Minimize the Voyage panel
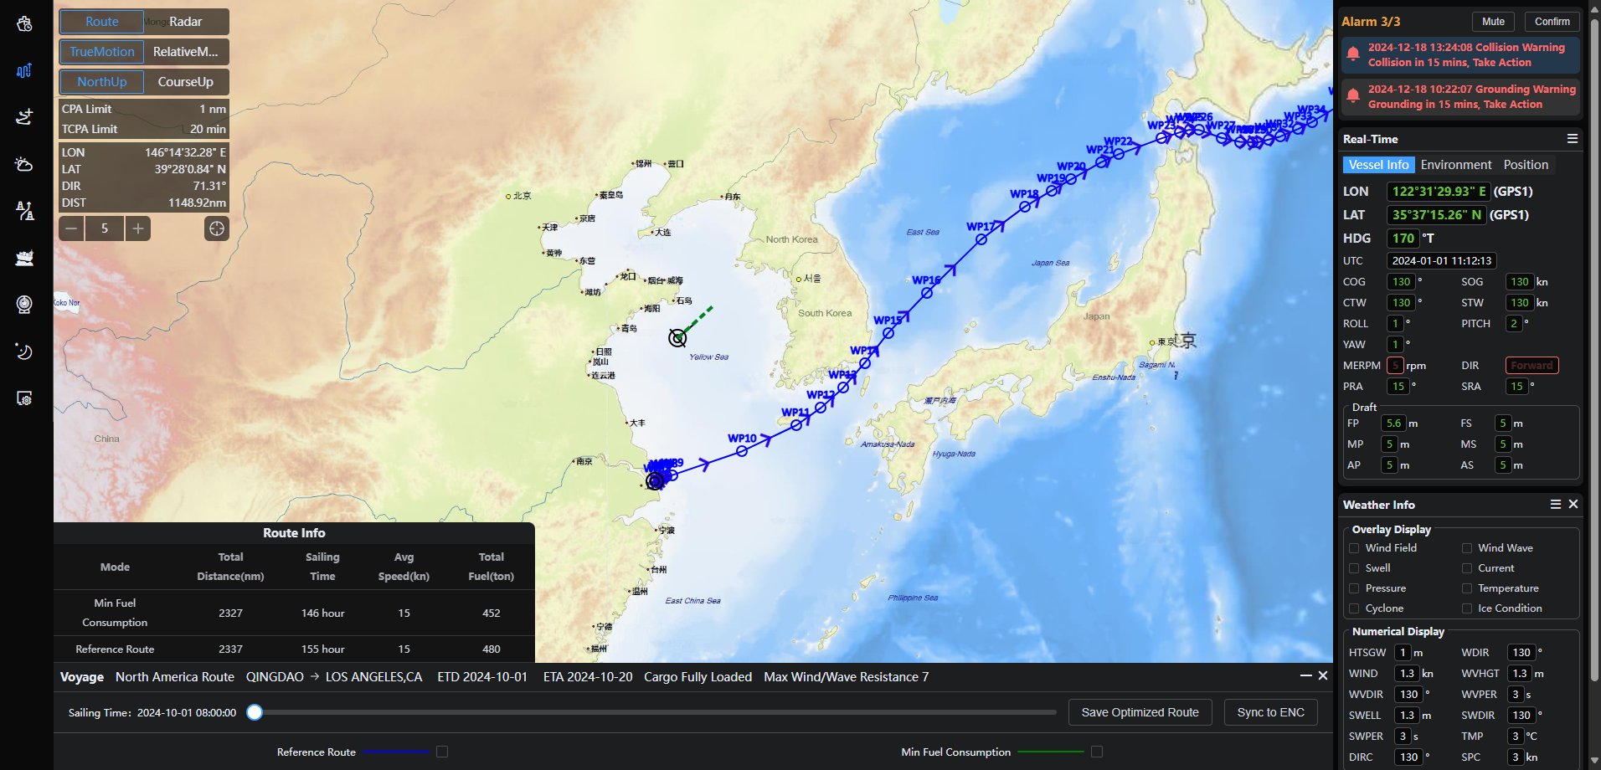Image resolution: width=1601 pixels, height=770 pixels. [x=1305, y=675]
